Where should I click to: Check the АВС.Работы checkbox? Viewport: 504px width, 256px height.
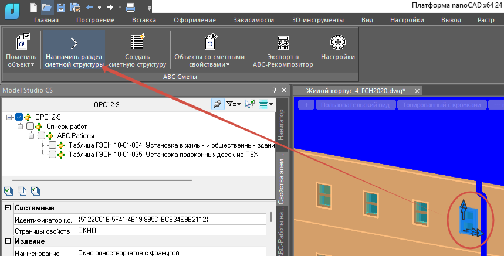[41, 136]
